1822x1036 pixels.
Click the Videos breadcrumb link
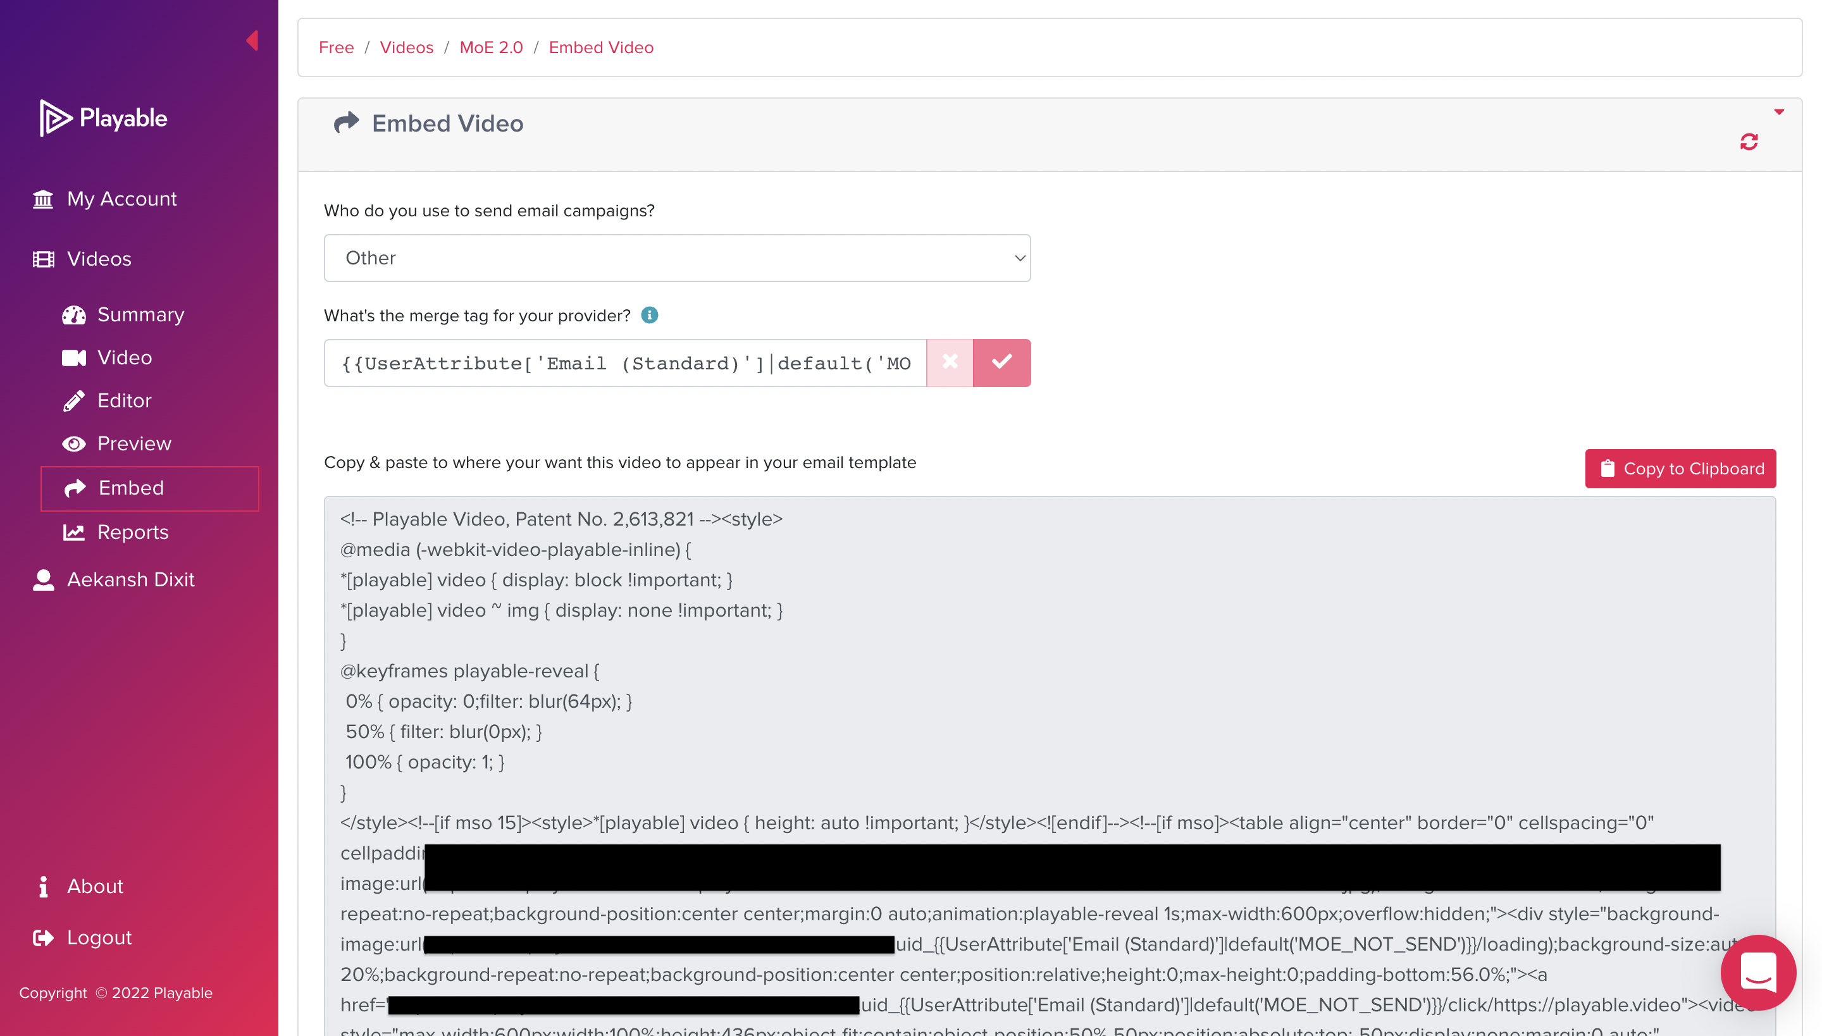406,47
